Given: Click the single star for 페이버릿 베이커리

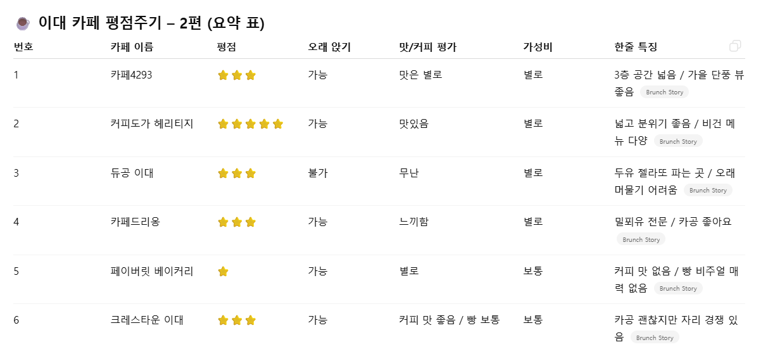Looking at the screenshot, I should (223, 272).
